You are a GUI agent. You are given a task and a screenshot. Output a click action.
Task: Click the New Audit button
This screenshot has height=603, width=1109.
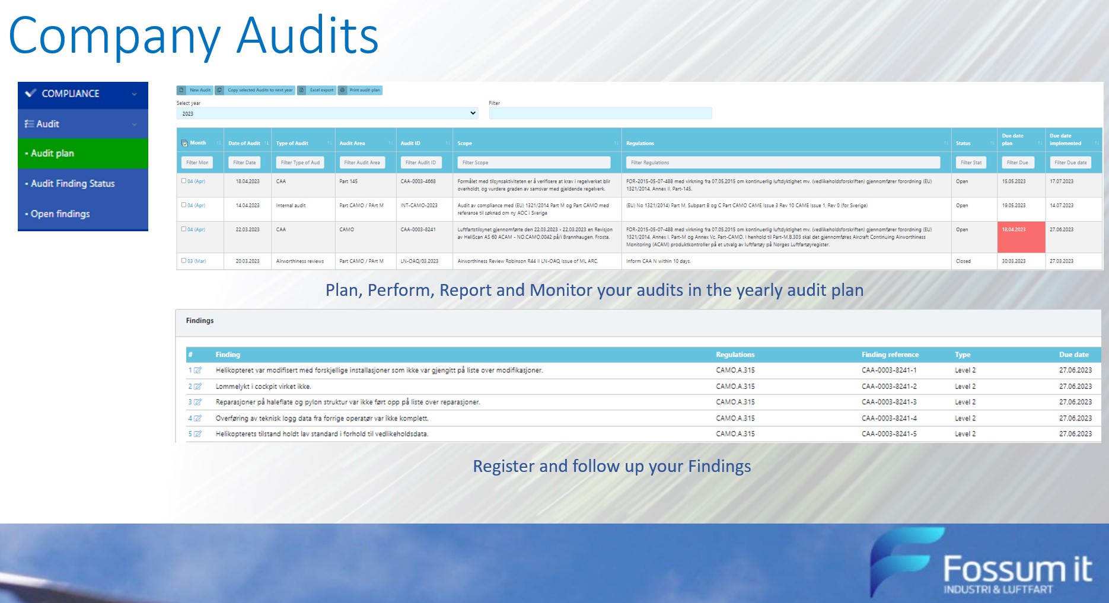(195, 90)
